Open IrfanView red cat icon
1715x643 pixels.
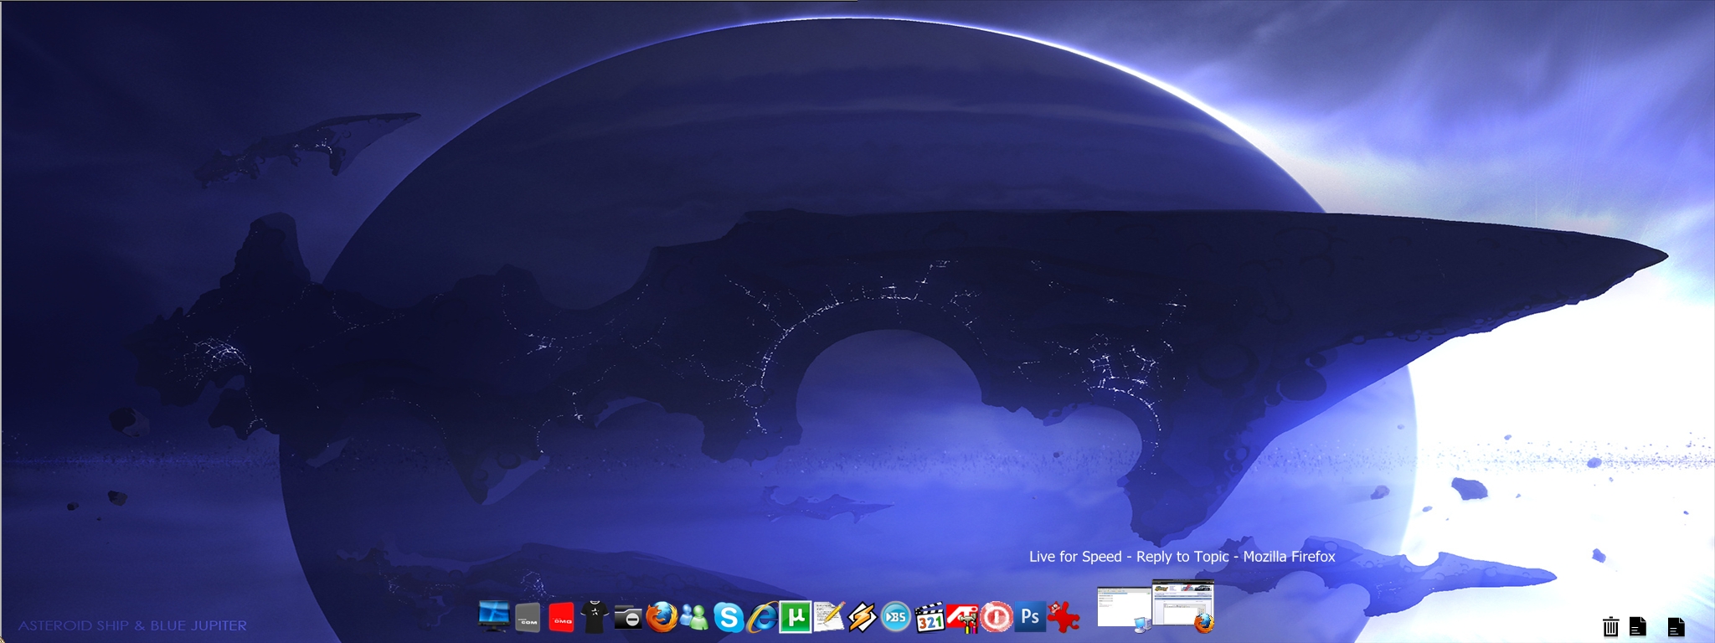[x=1064, y=617]
